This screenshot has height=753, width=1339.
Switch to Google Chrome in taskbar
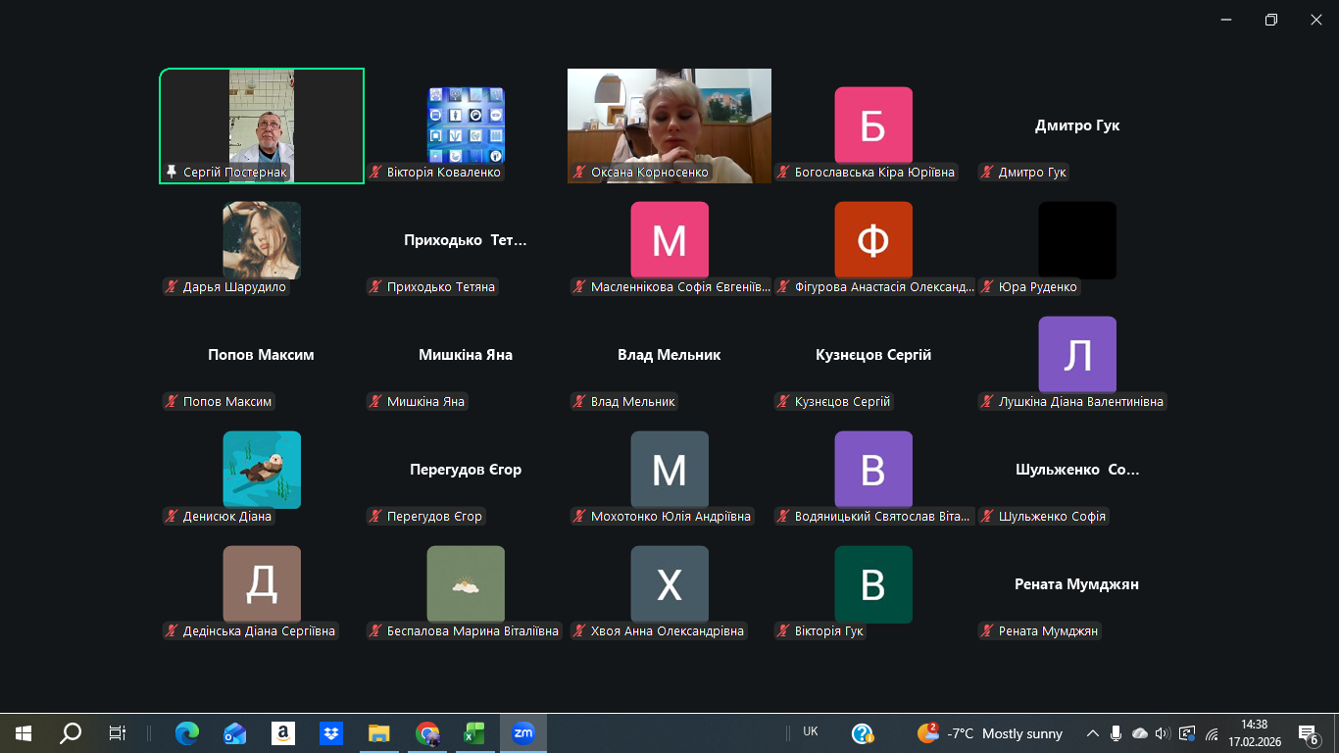click(426, 732)
